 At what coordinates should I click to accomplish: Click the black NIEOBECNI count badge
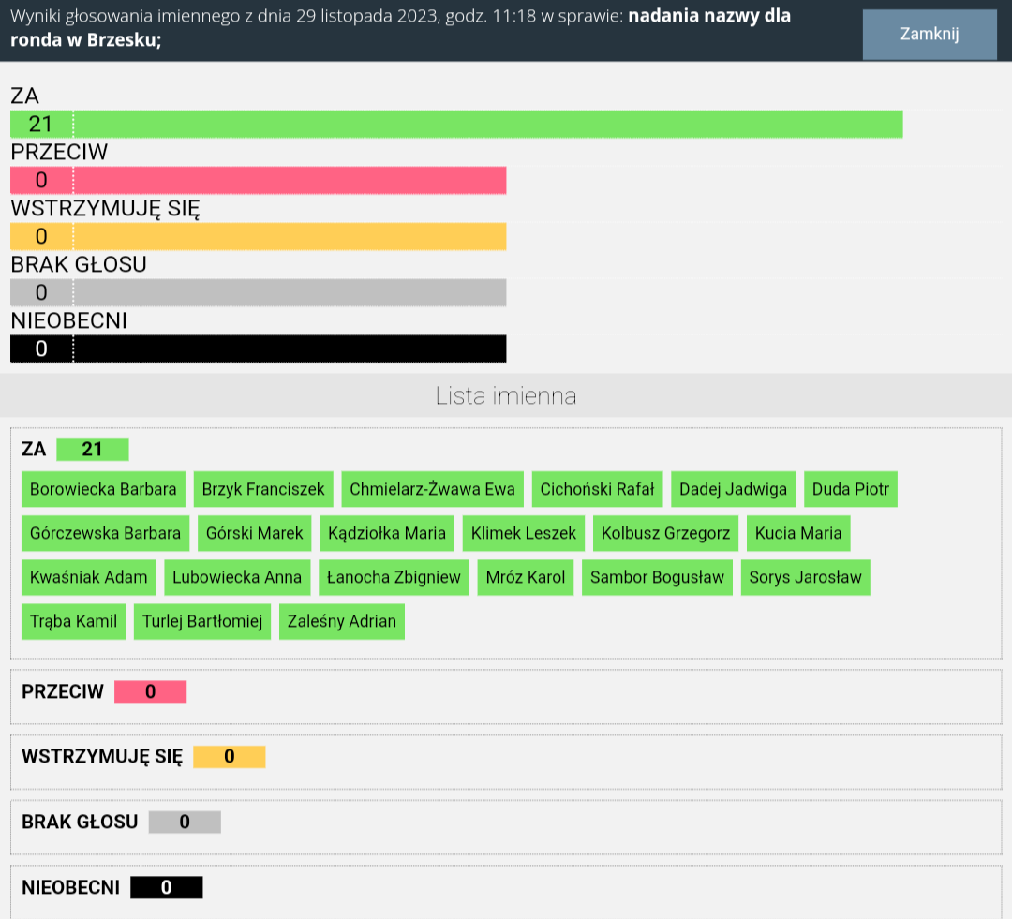166,887
